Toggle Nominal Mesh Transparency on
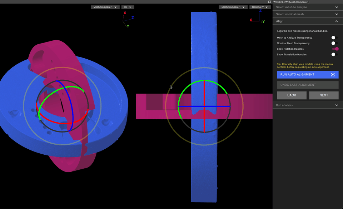This screenshot has height=209, width=343. tap(335, 43)
